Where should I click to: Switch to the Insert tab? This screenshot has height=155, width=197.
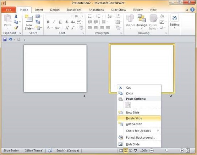click(x=39, y=10)
